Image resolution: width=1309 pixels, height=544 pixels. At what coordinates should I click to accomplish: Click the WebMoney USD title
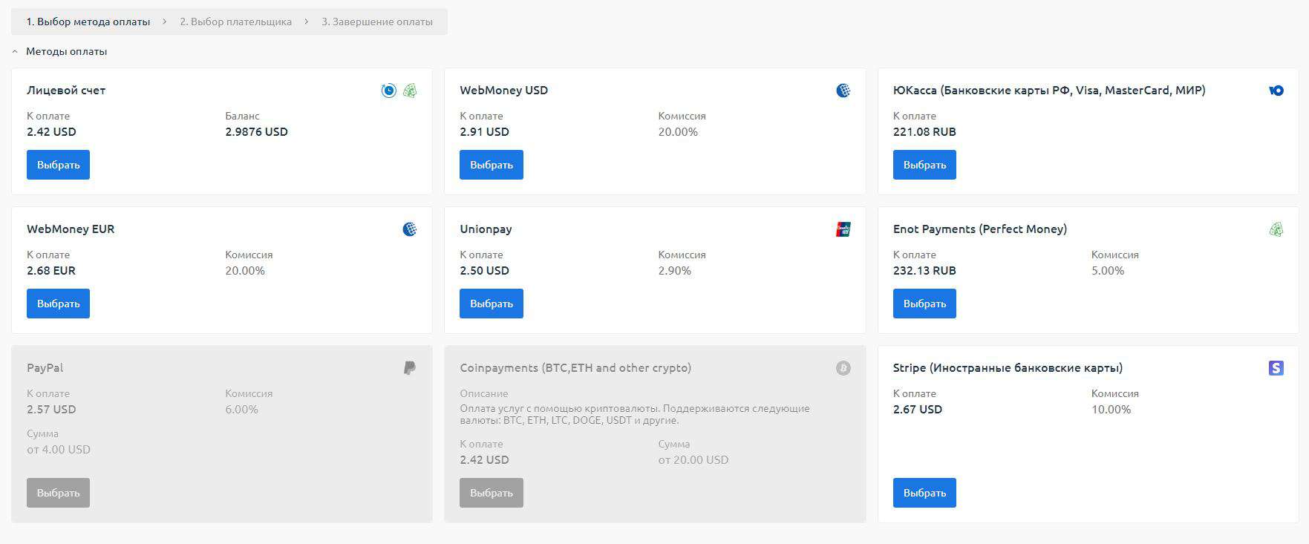[503, 91]
